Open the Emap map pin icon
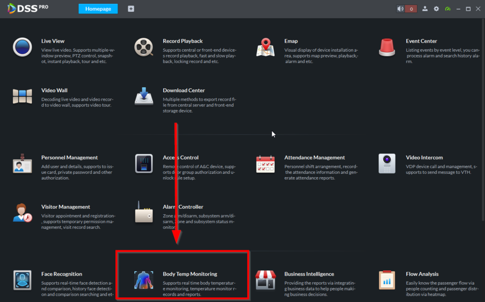 265,47
